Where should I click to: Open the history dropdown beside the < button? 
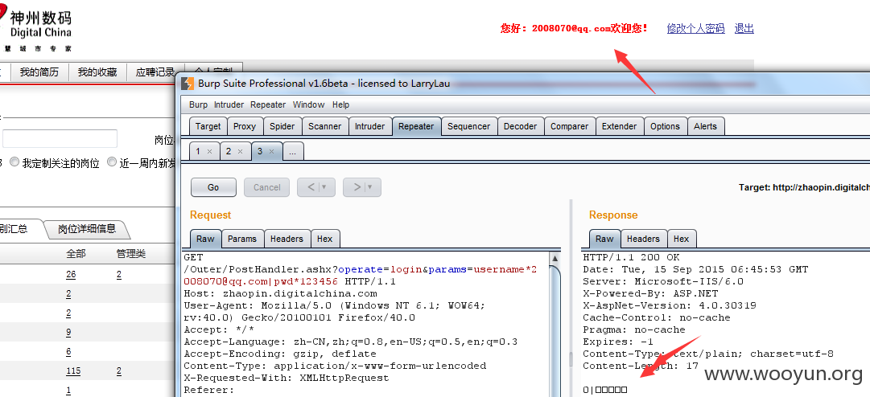click(x=324, y=187)
